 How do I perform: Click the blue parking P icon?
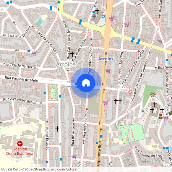click(x=103, y=17)
